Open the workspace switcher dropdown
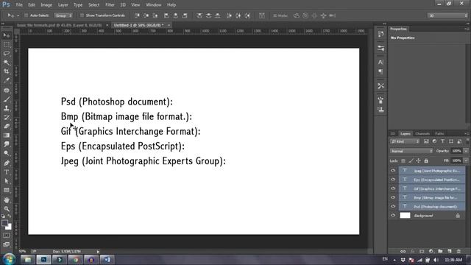 pyautogui.click(x=447, y=15)
